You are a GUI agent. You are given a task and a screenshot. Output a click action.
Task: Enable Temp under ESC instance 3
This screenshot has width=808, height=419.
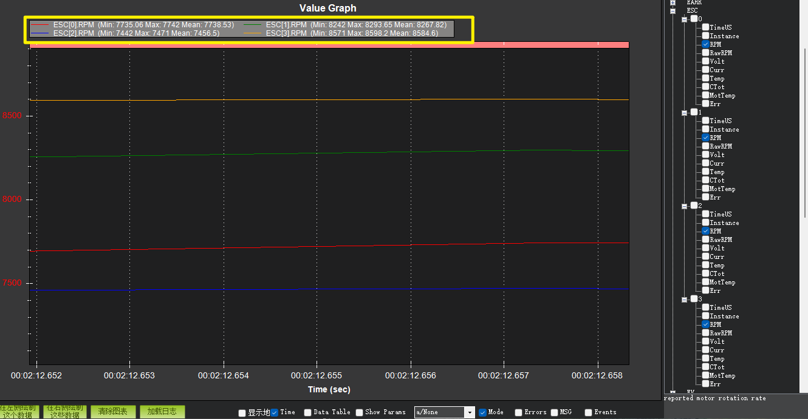(x=705, y=358)
